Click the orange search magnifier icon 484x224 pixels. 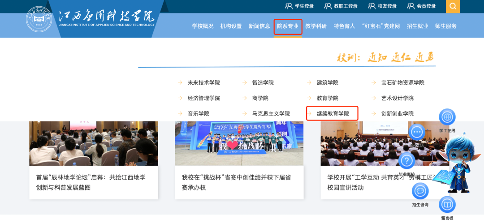(453, 6)
